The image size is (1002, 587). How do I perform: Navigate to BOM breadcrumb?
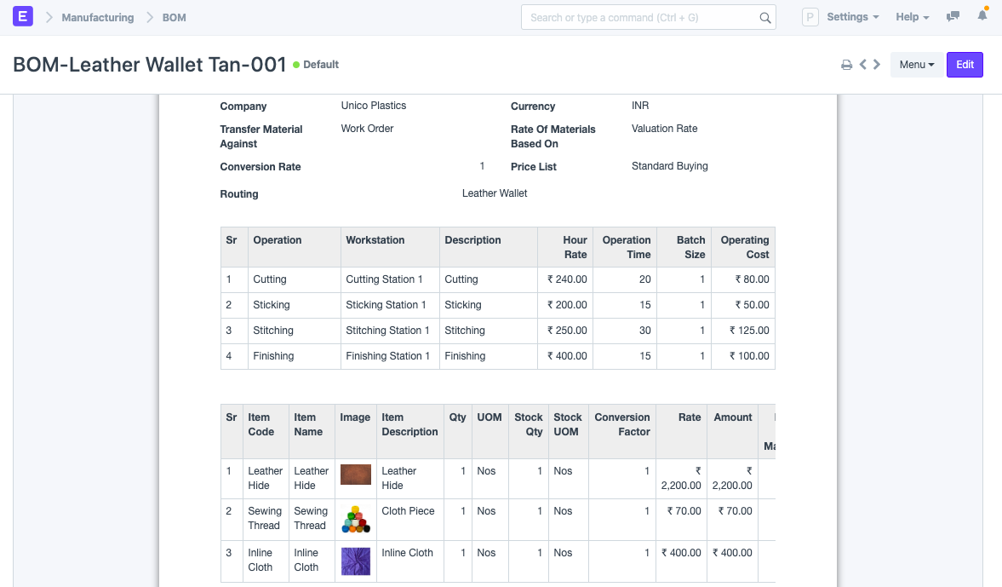pos(175,17)
